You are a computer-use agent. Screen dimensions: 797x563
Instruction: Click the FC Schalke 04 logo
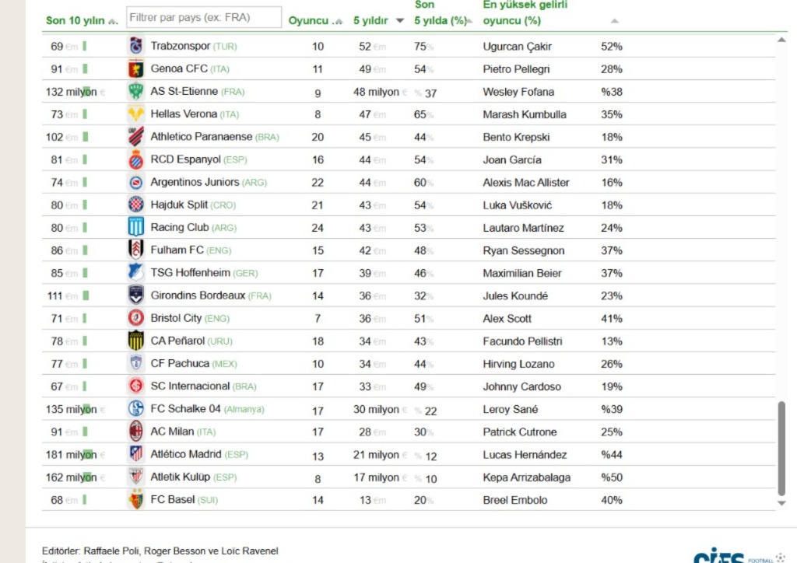[x=136, y=409]
